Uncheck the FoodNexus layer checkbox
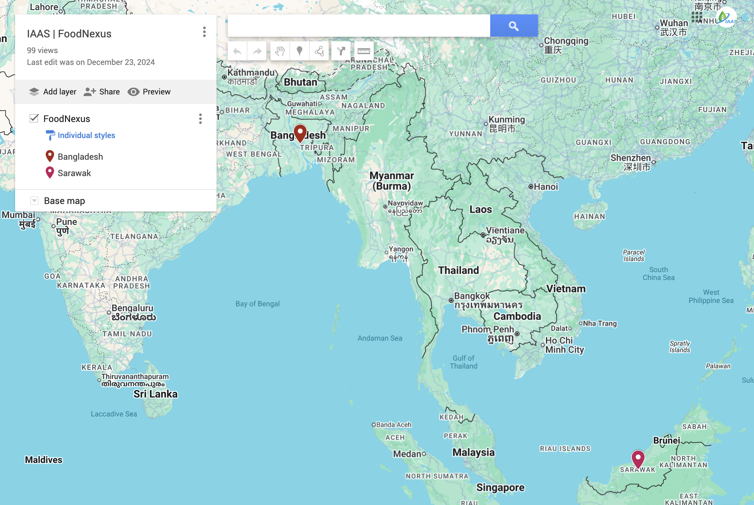 (x=34, y=118)
